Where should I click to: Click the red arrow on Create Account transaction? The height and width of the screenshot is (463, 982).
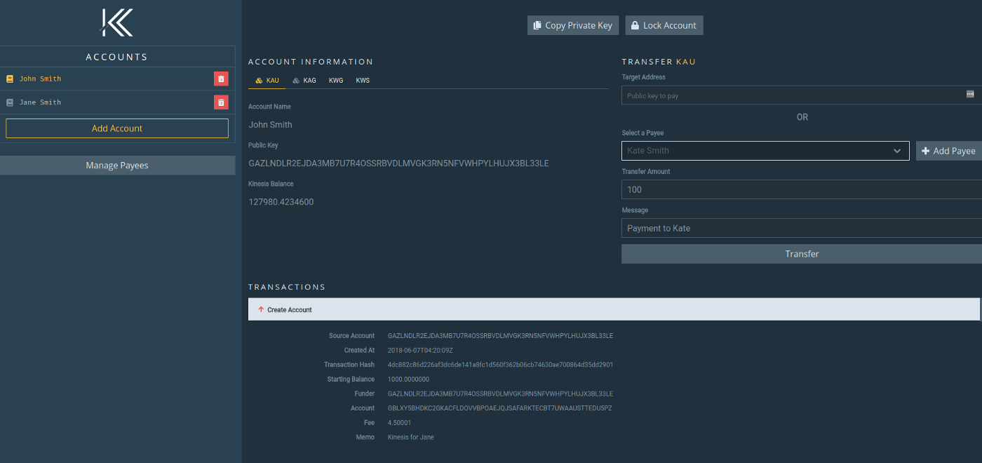(261, 309)
